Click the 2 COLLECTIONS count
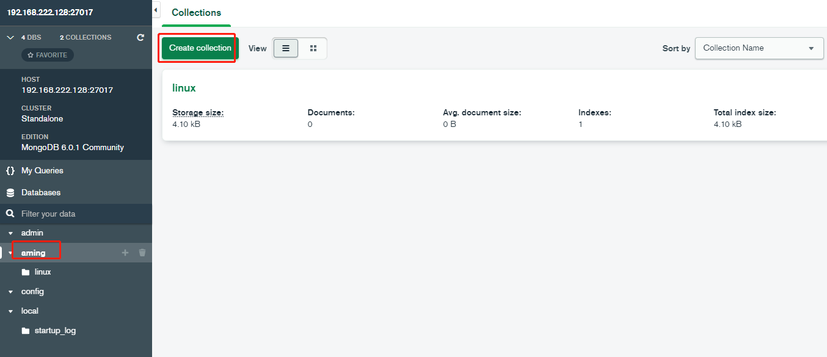Viewport: 827px width, 357px height. pyautogui.click(x=86, y=37)
